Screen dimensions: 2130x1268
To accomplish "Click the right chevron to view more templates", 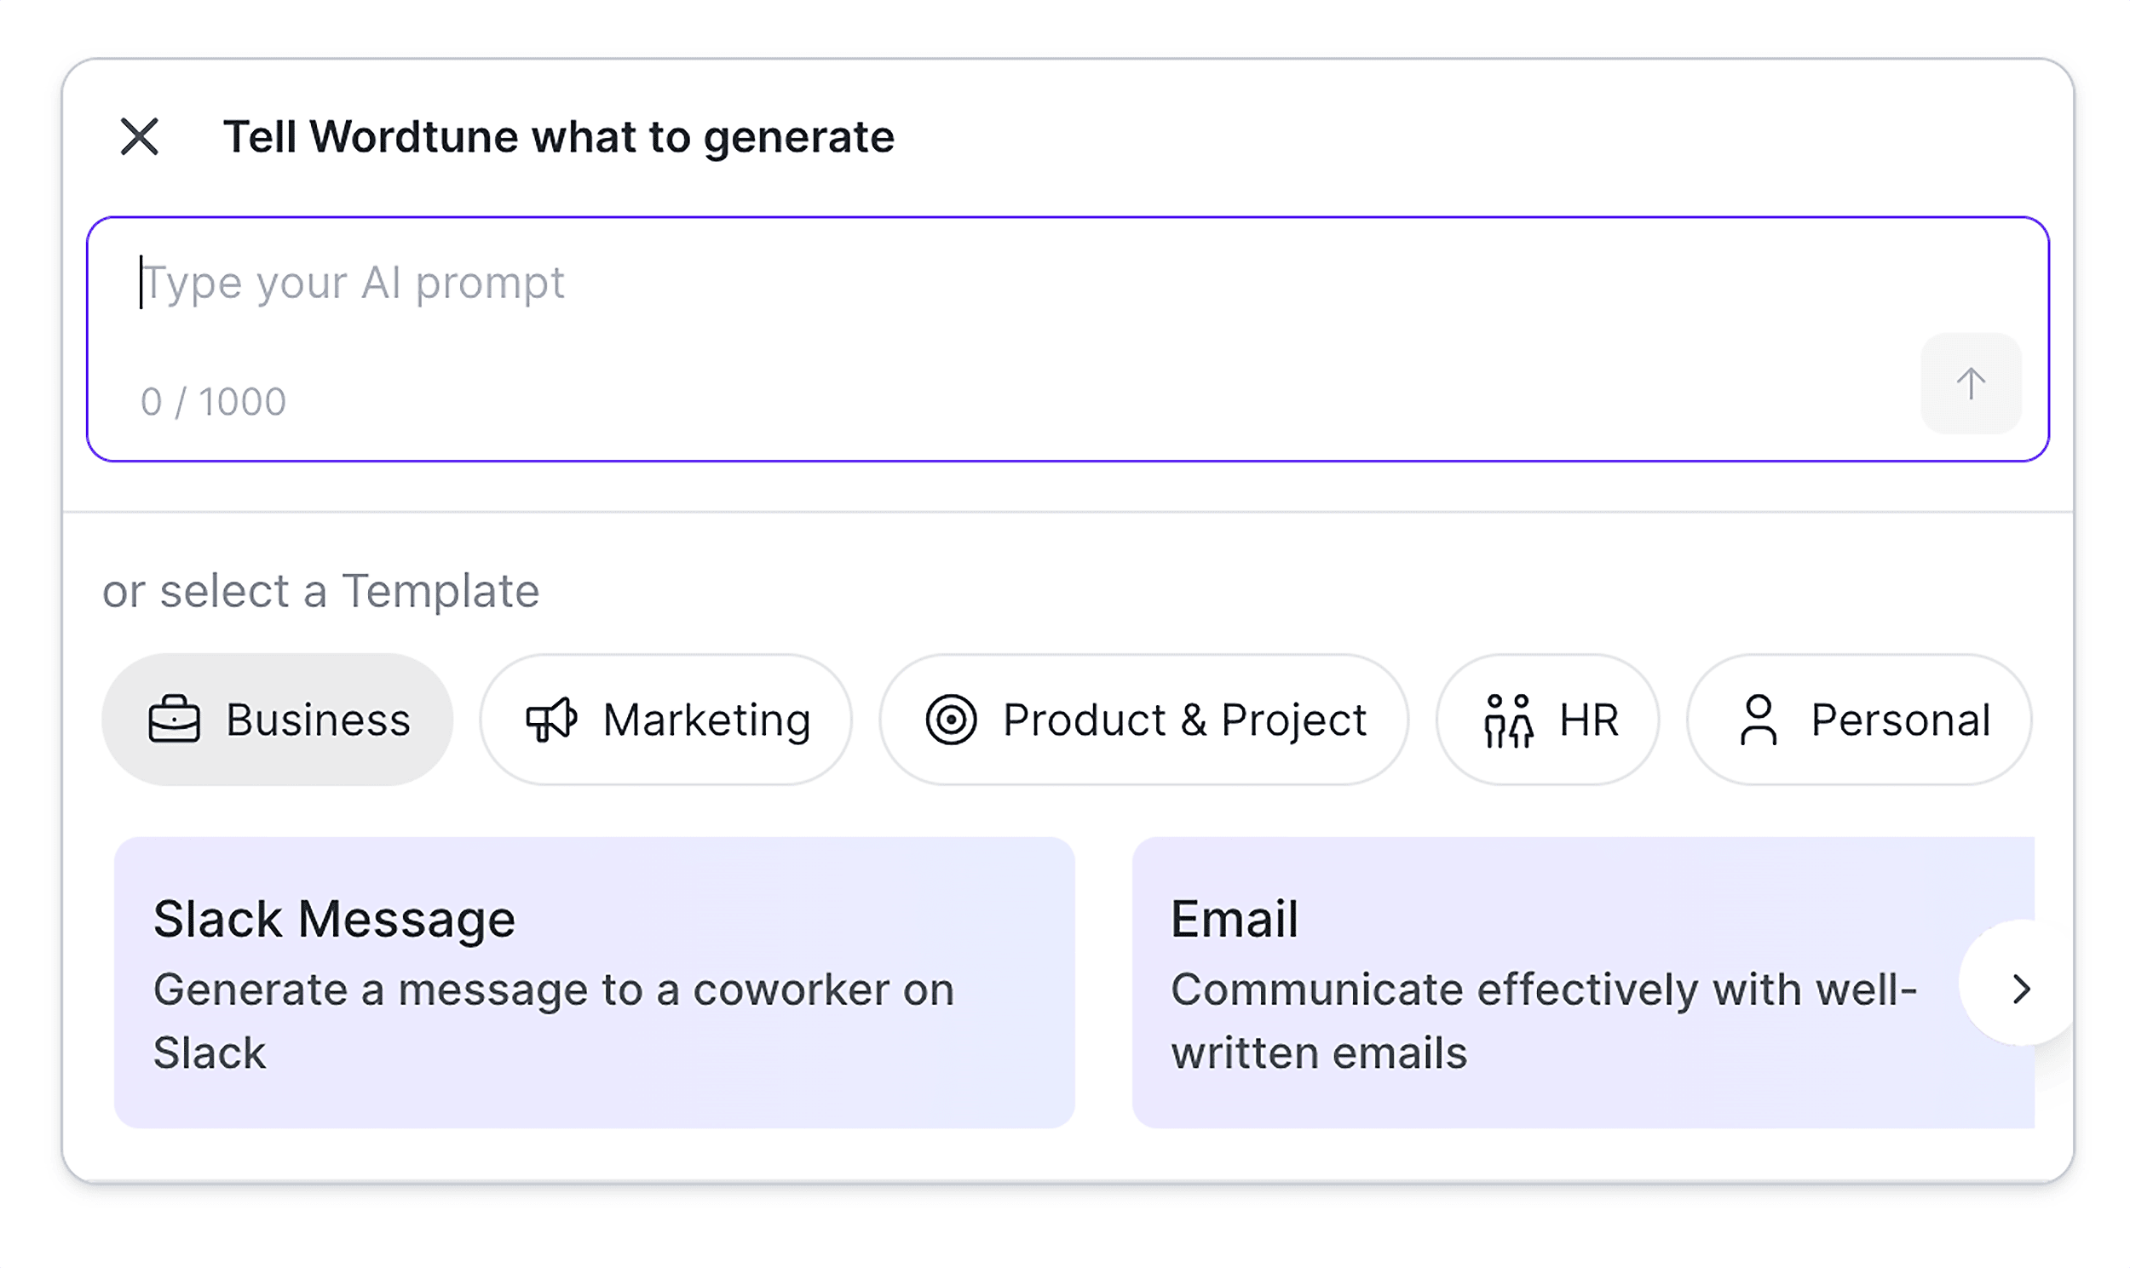I will pyautogui.click(x=2023, y=989).
